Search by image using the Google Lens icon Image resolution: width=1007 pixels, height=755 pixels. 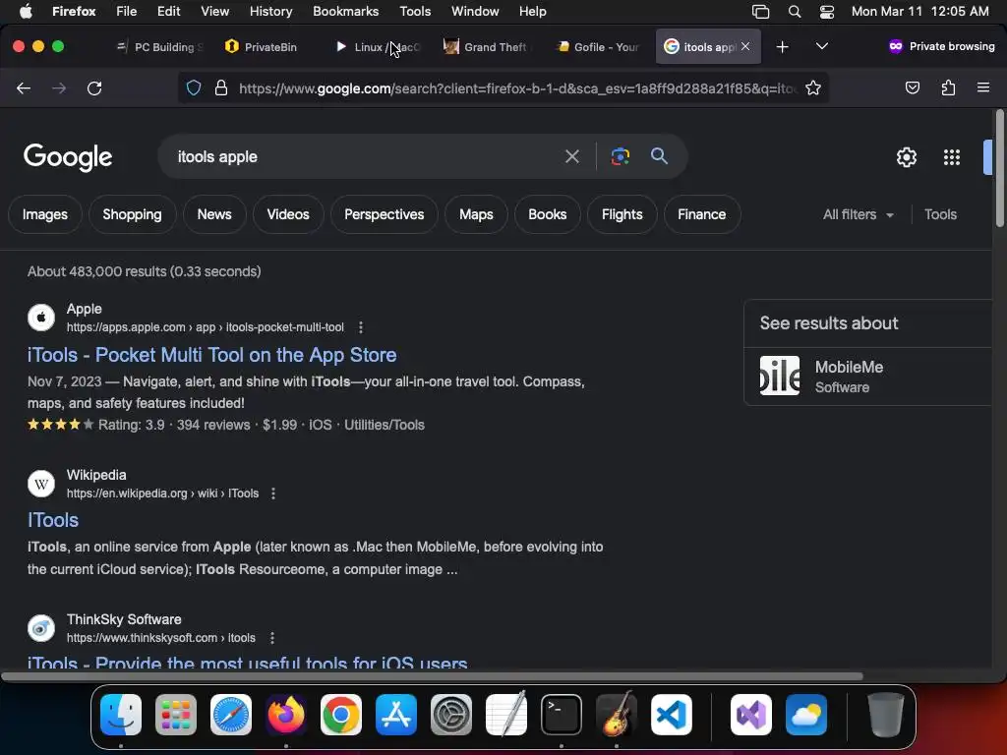(620, 156)
